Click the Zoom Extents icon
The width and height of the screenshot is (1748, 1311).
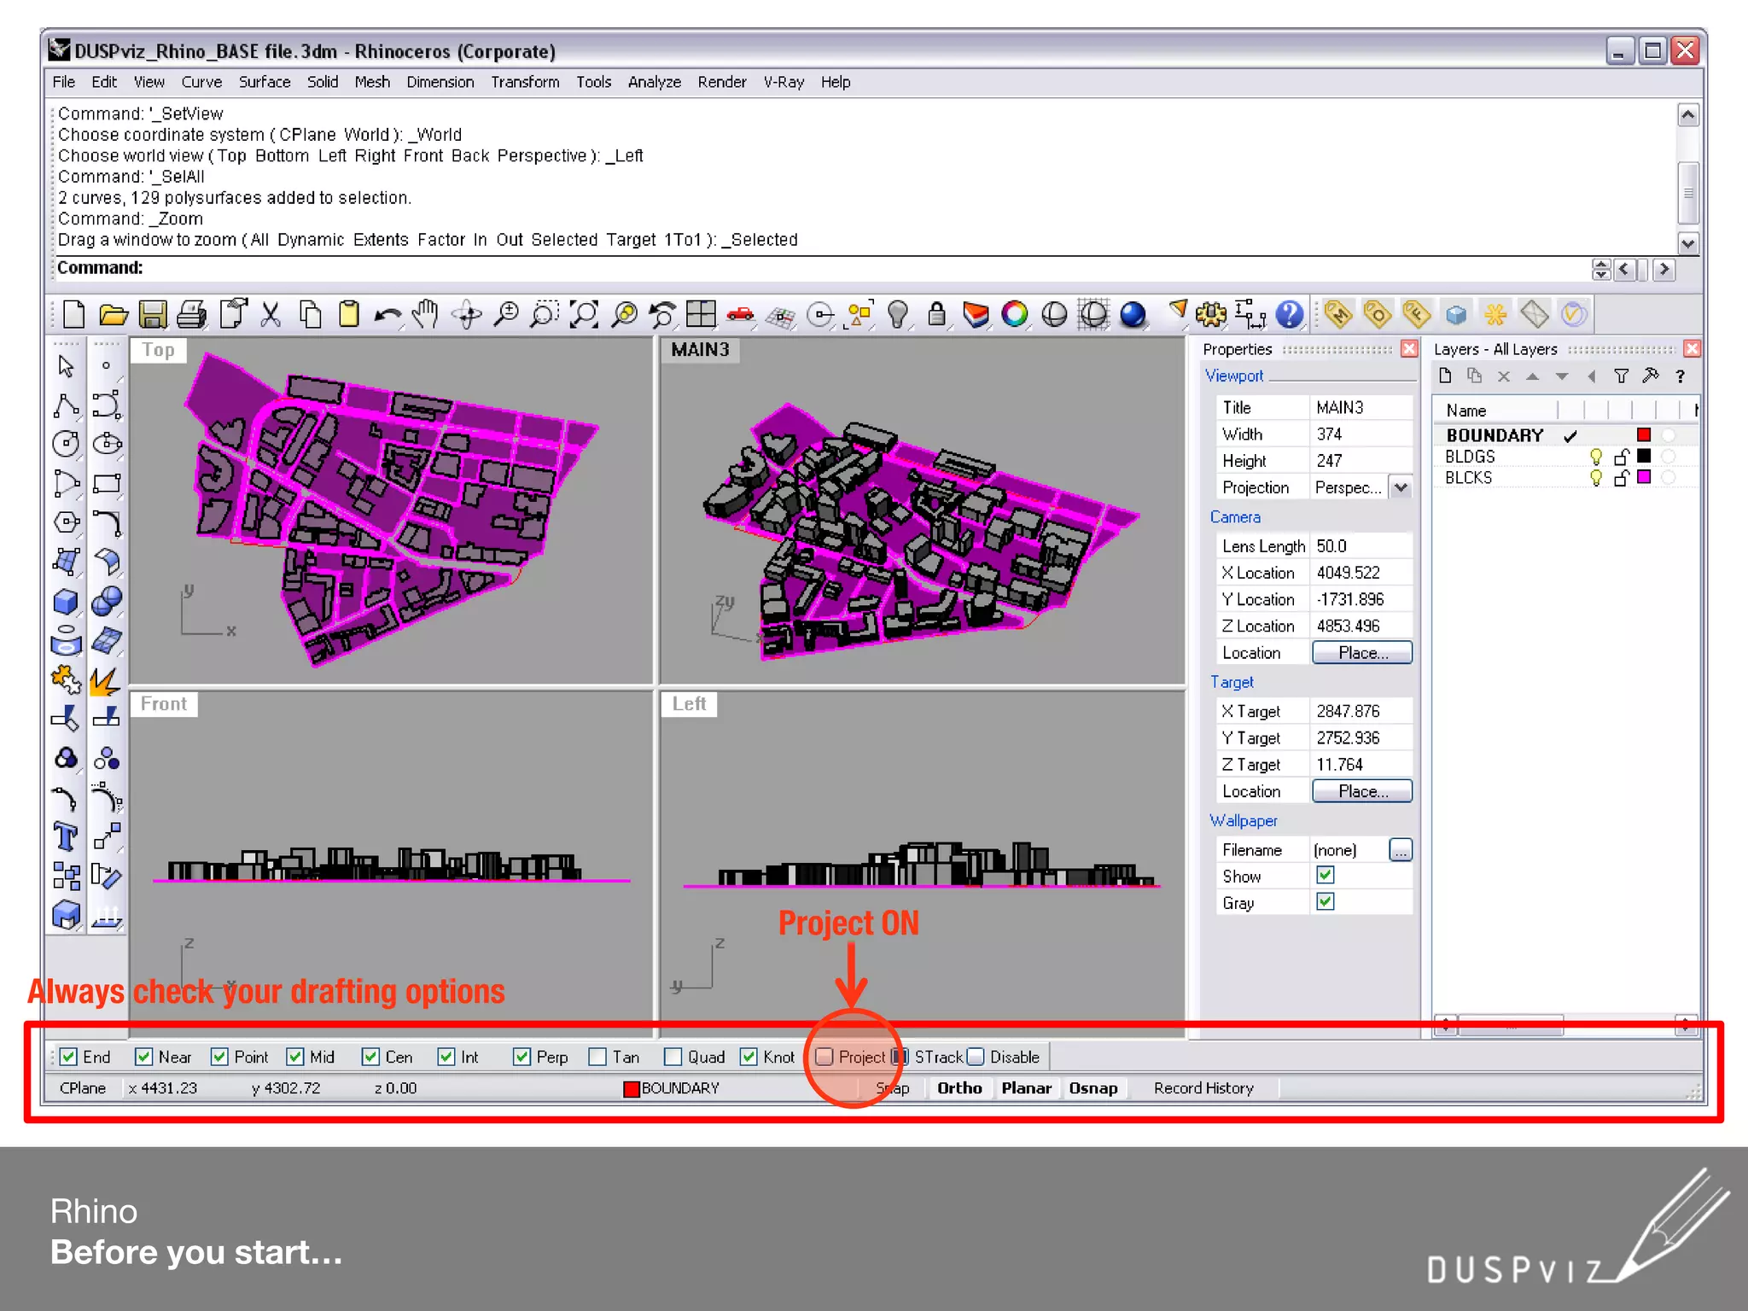click(585, 315)
